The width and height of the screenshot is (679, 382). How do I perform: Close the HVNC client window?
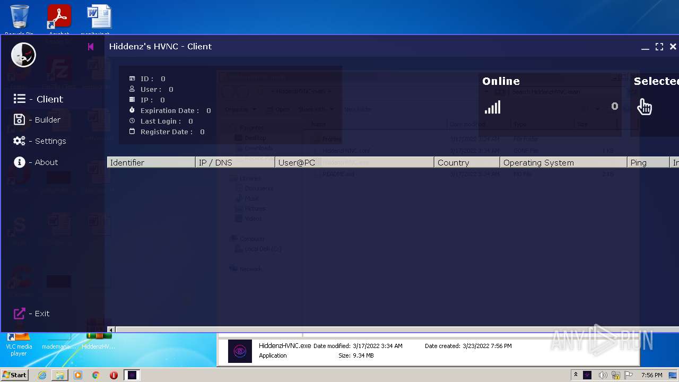[673, 47]
